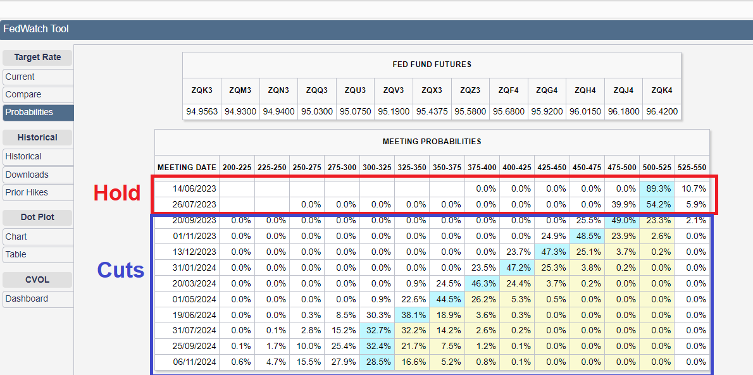Click the 44.5% probability cell

447,299
